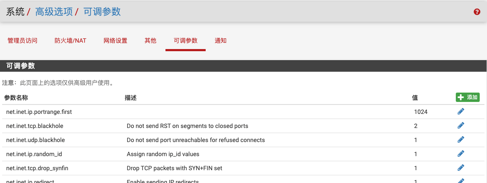Open the 管理员访问 tab
This screenshot has width=487, height=183.
pyautogui.click(x=23, y=41)
